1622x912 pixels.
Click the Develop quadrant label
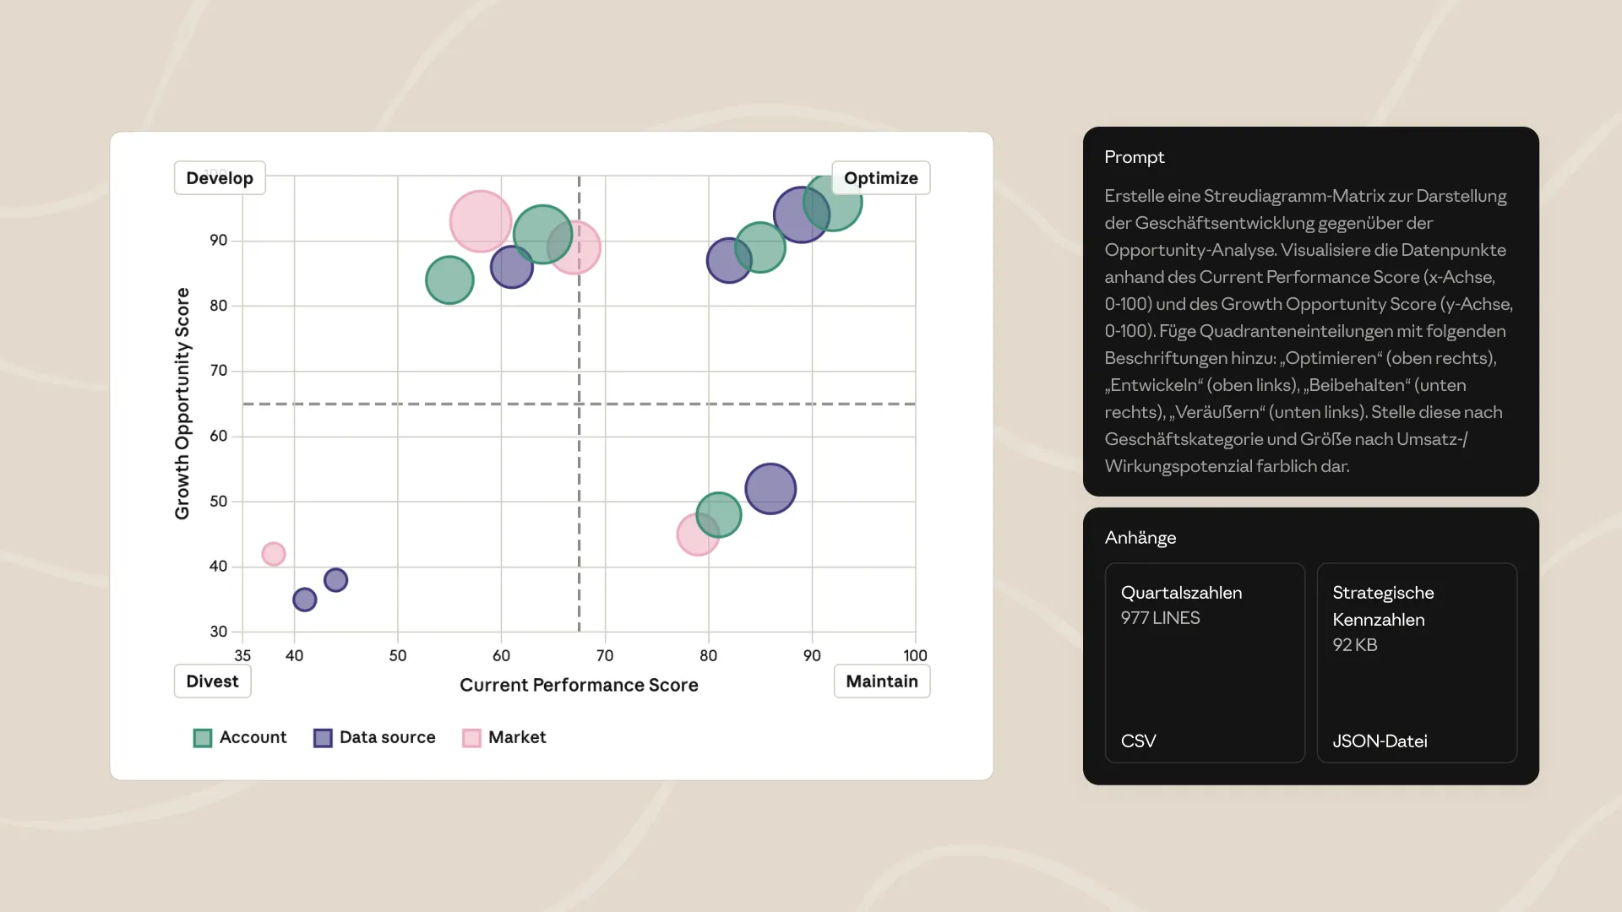pyautogui.click(x=220, y=178)
